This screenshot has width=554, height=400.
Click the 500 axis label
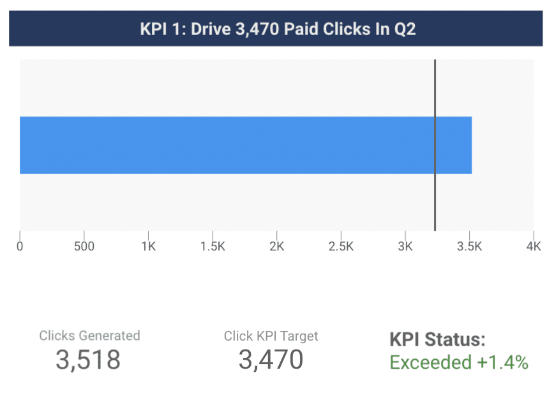click(x=84, y=247)
